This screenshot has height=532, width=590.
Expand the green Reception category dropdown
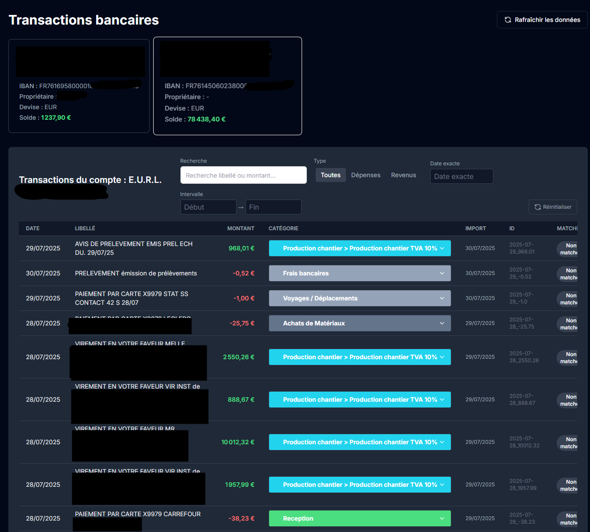tap(360, 518)
